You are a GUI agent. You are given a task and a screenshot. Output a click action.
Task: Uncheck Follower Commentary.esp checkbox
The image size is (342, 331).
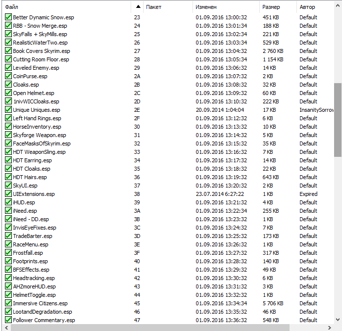coord(8,320)
